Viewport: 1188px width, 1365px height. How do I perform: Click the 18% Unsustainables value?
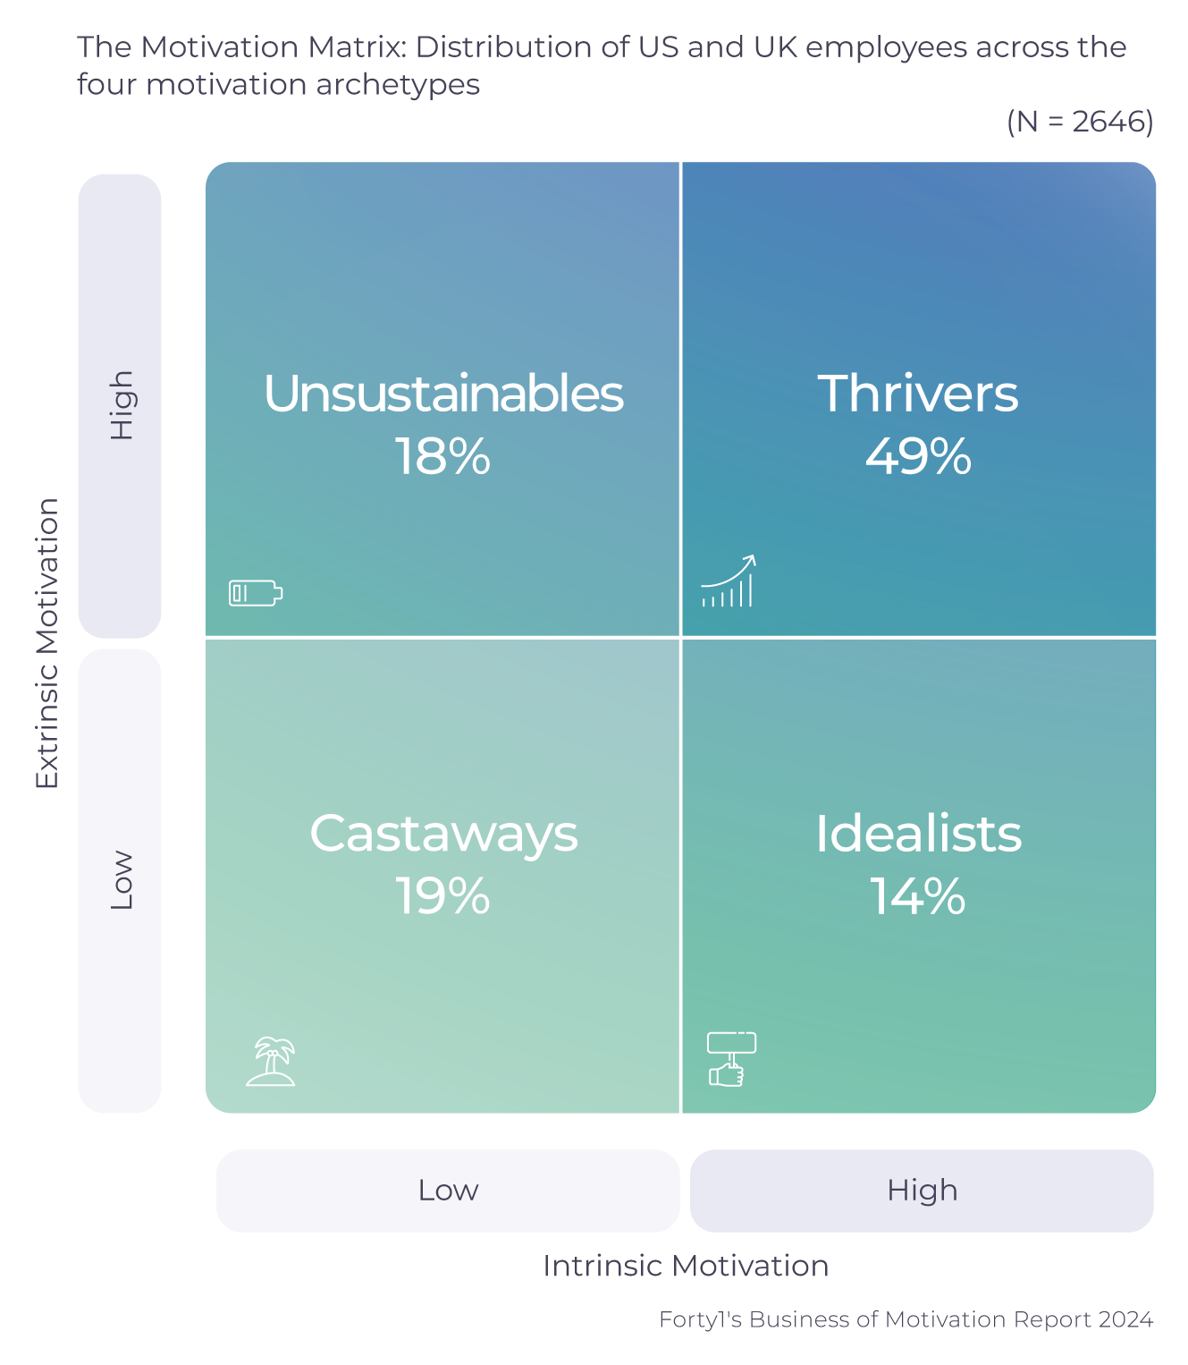point(443,456)
